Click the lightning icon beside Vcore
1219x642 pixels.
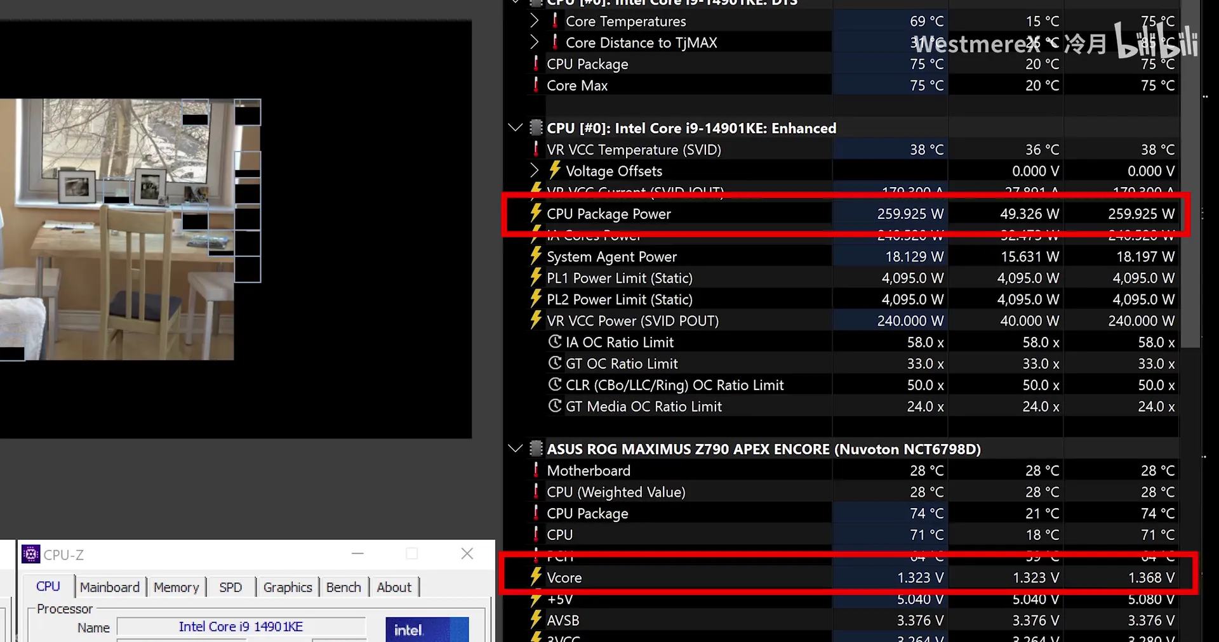536,577
